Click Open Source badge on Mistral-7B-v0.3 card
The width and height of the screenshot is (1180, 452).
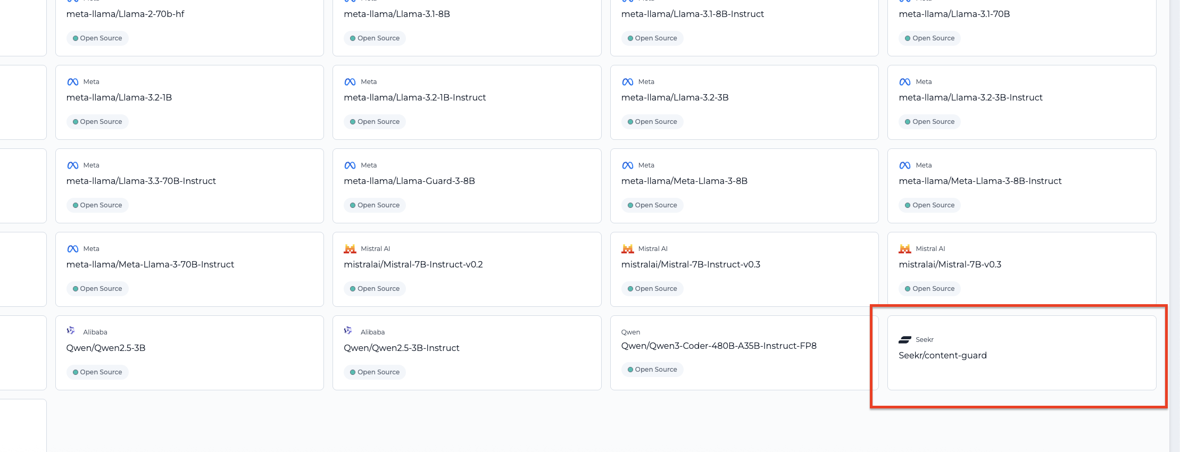(x=930, y=289)
